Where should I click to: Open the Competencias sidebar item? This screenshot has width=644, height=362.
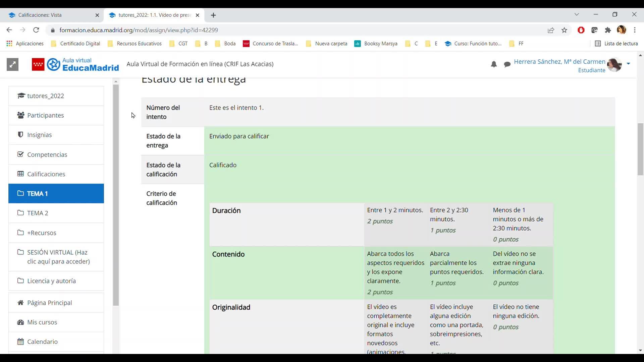(x=47, y=155)
